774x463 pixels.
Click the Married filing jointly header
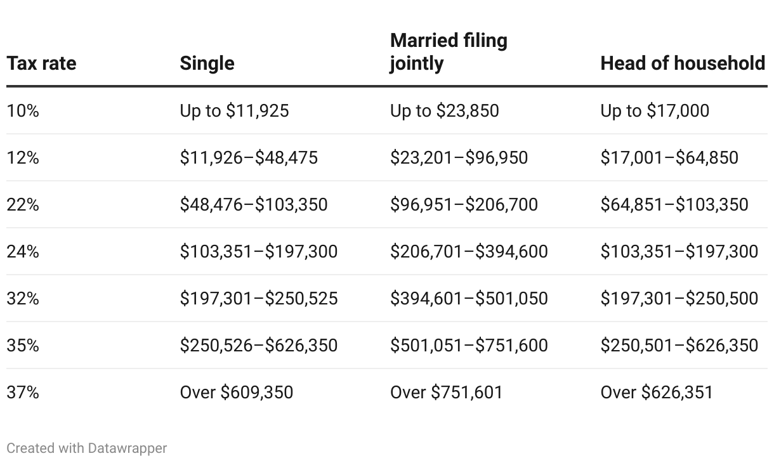coord(449,52)
